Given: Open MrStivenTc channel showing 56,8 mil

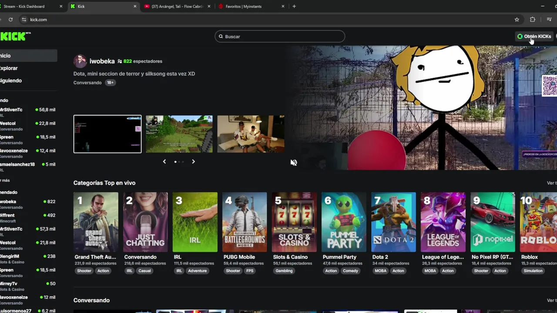Looking at the screenshot, I should [28, 112].
